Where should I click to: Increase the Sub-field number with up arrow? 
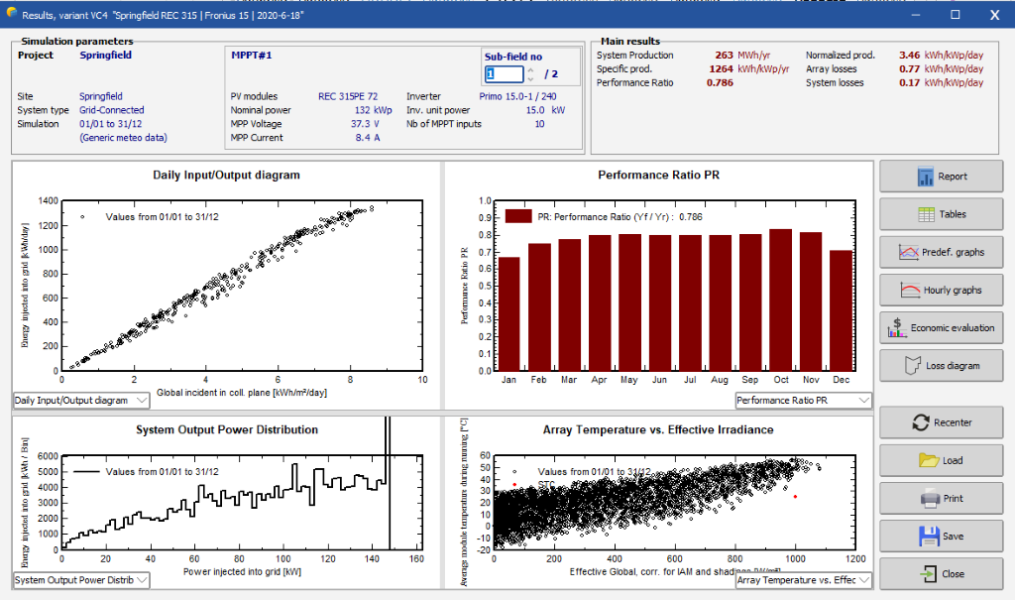pyautogui.click(x=530, y=70)
